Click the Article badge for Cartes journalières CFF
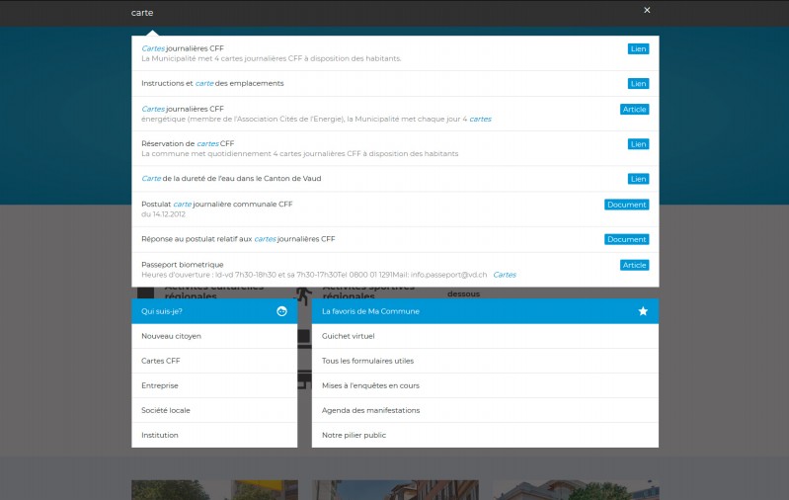Viewport: 789px width, 500px height. coord(634,109)
